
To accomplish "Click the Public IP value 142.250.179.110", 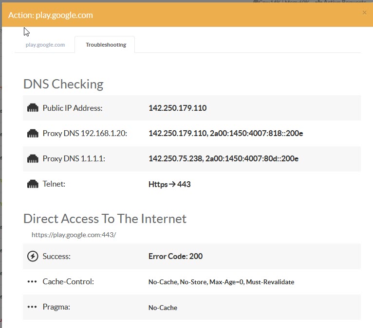I will pos(177,108).
